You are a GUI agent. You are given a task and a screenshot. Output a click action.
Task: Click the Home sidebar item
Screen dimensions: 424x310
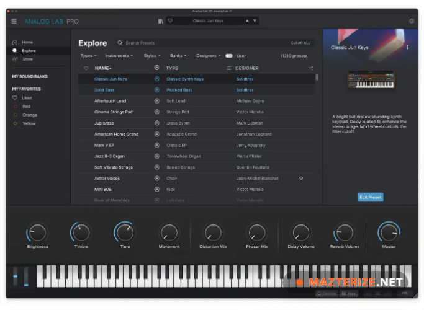38,42
